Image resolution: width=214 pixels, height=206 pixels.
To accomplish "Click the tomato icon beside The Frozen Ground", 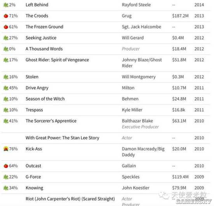I will tap(6, 27).
